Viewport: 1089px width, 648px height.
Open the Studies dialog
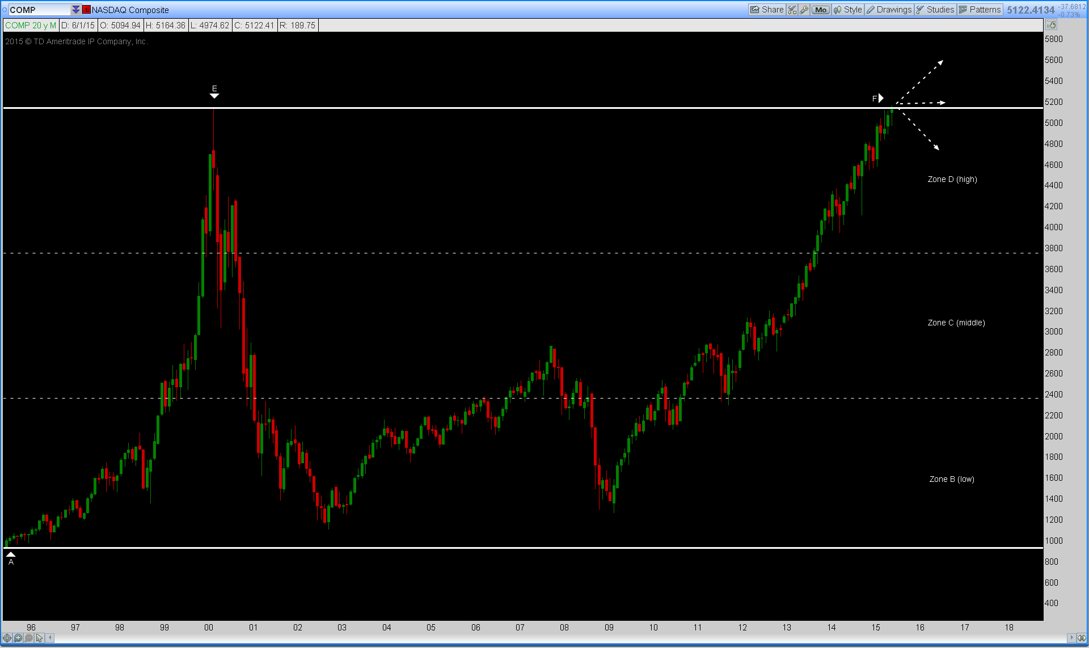click(x=935, y=10)
